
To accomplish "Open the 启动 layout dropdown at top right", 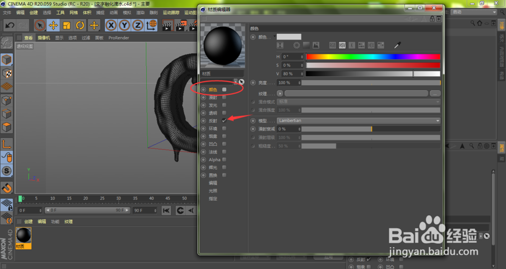I will (x=474, y=12).
